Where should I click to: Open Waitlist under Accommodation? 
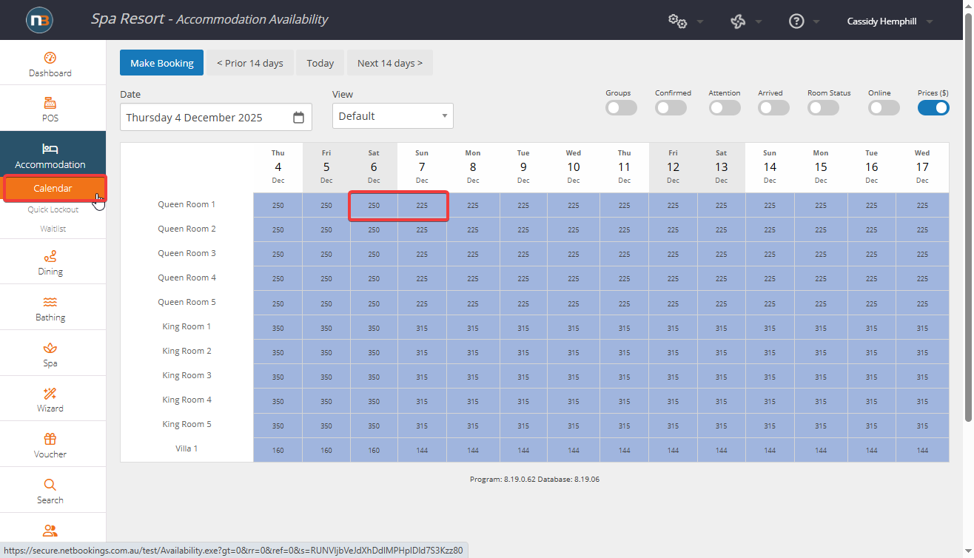53,229
